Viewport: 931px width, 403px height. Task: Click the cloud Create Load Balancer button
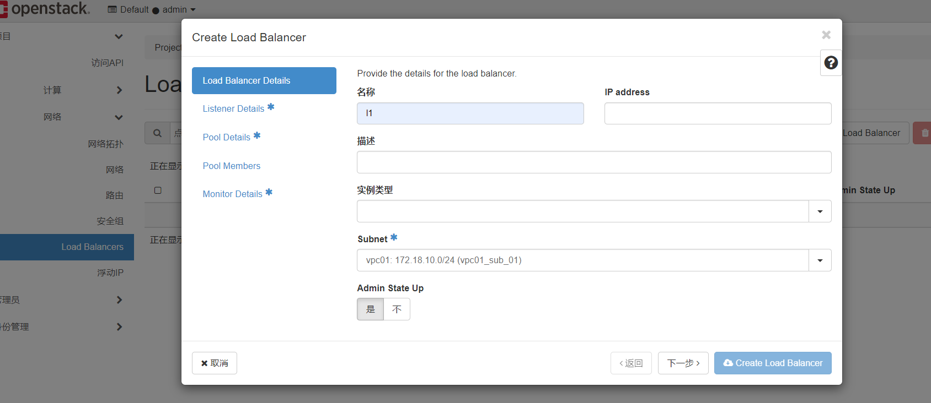pos(773,363)
